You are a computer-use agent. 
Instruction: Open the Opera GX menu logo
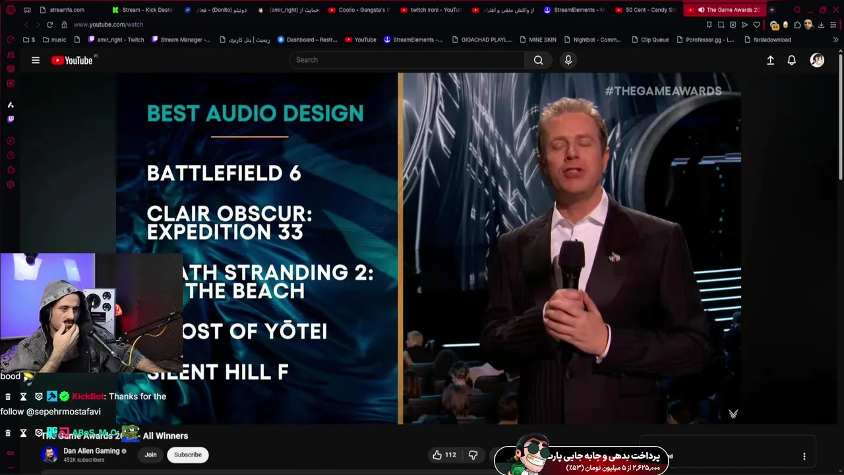click(x=11, y=10)
